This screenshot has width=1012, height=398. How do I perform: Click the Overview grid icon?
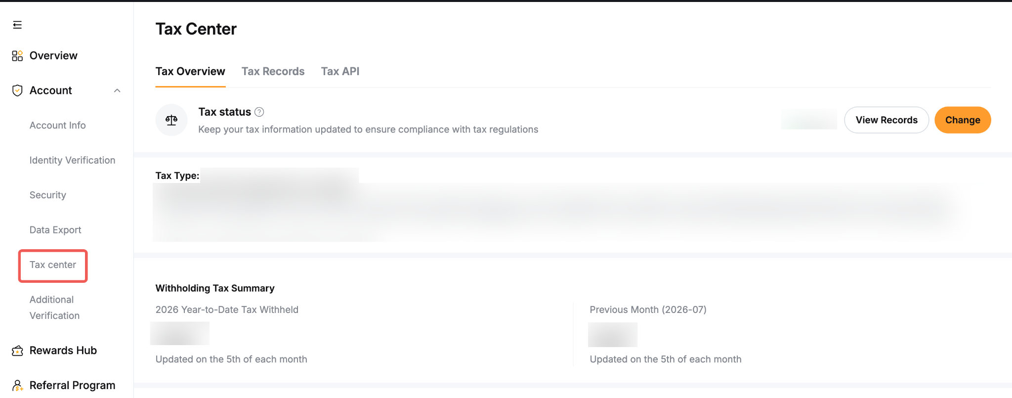pyautogui.click(x=17, y=55)
